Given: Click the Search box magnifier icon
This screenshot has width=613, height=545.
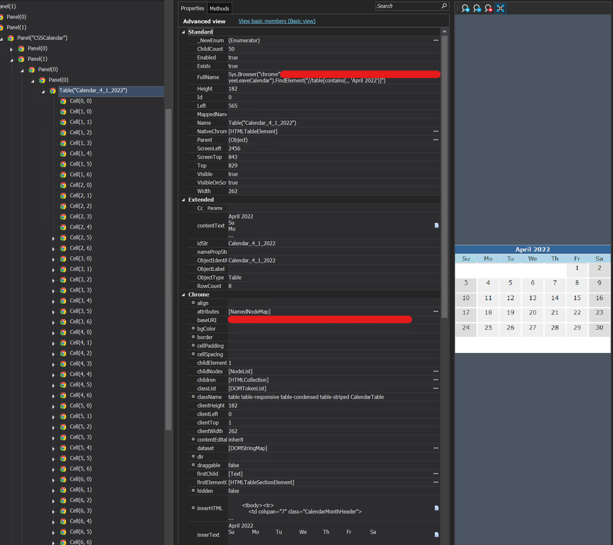Looking at the screenshot, I should click(444, 6).
